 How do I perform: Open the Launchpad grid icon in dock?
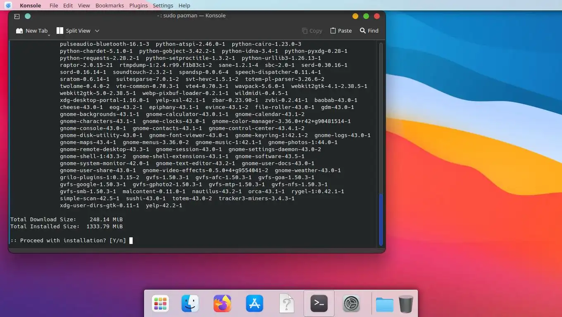pyautogui.click(x=160, y=304)
